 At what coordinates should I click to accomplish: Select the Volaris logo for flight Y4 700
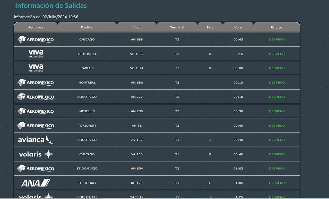(x=36, y=154)
